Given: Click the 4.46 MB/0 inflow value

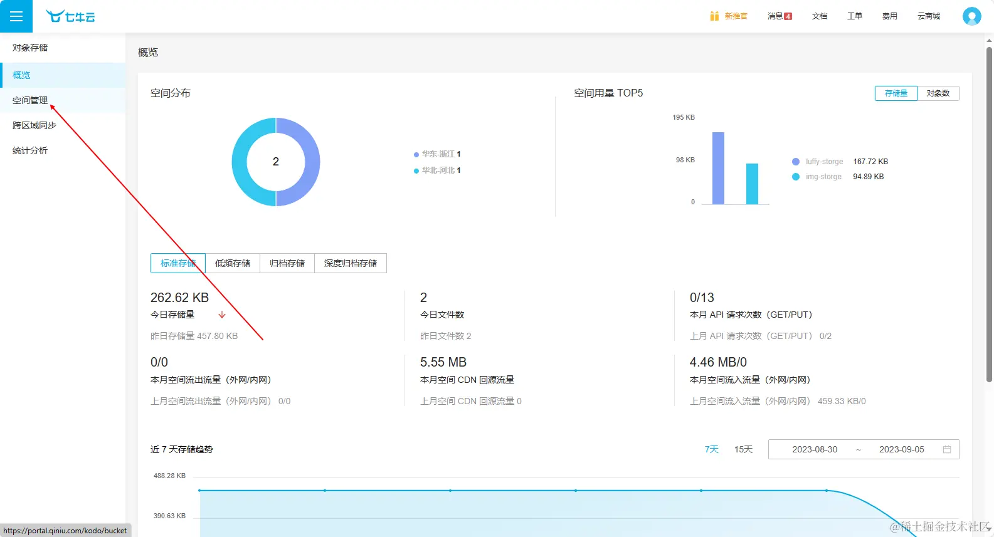Looking at the screenshot, I should pos(718,362).
